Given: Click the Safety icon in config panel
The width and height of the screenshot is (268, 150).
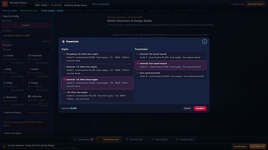Looking at the screenshot, I should (4, 83).
